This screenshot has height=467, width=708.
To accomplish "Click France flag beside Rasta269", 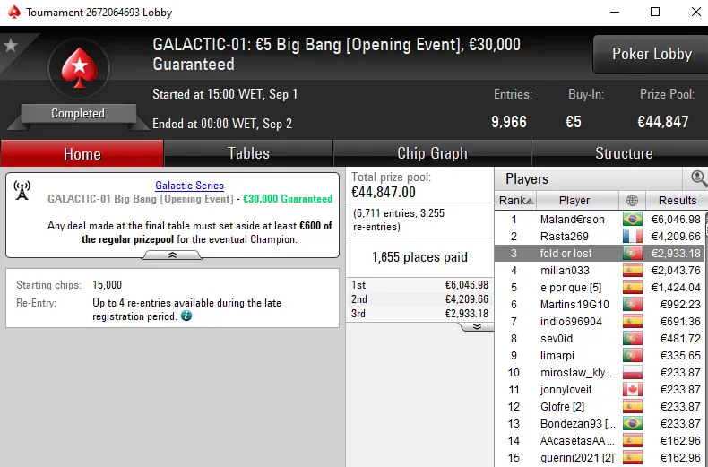I will [x=633, y=237].
